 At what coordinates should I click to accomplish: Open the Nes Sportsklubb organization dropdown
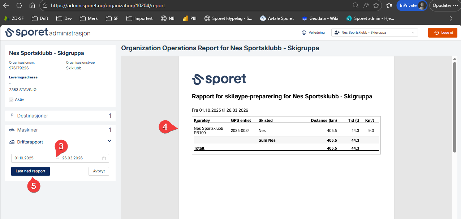pos(374,33)
